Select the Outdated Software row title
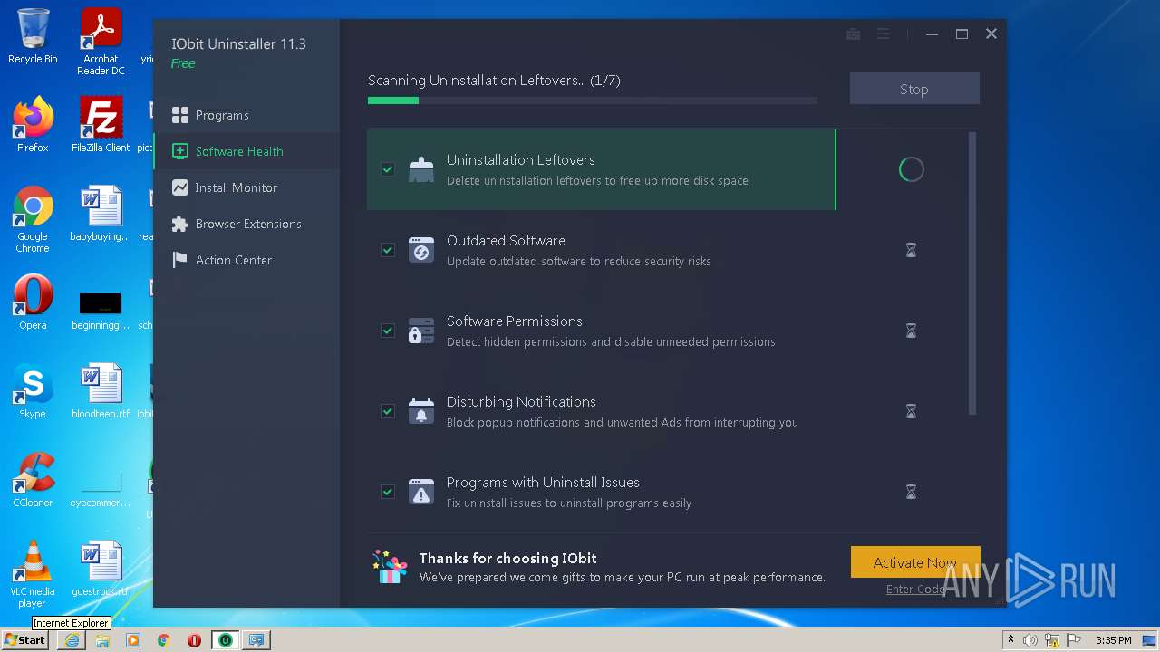Image resolution: width=1160 pixels, height=652 pixels. click(x=506, y=240)
